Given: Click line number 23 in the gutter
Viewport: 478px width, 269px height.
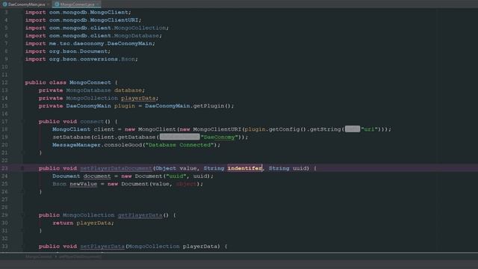Looking at the screenshot, I should coord(4,168).
